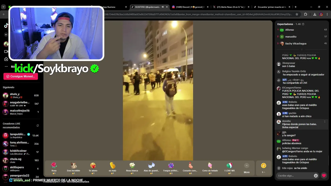
Task: Click ludwing Werner cango username
Action: [295, 148]
